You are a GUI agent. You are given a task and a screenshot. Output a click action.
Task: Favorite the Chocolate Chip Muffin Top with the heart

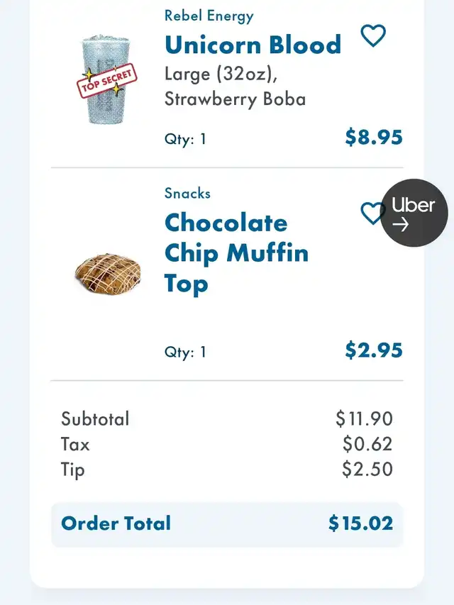[x=370, y=213]
